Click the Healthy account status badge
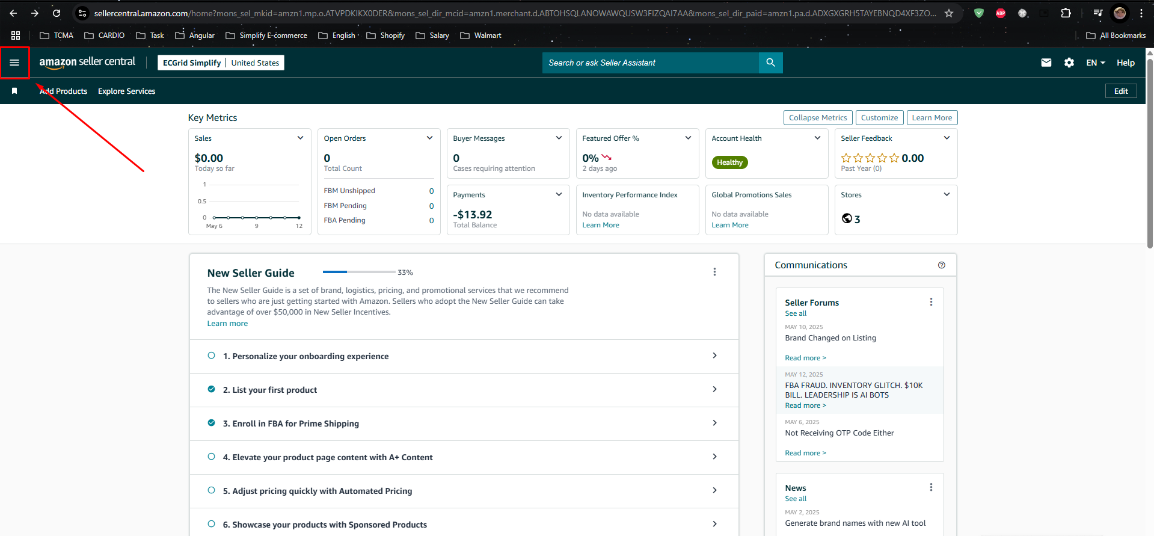 pyautogui.click(x=729, y=162)
